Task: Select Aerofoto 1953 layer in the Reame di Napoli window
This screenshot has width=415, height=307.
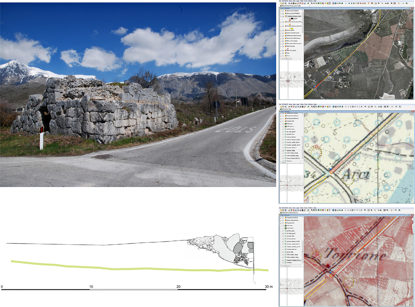Action: pyautogui.click(x=290, y=236)
